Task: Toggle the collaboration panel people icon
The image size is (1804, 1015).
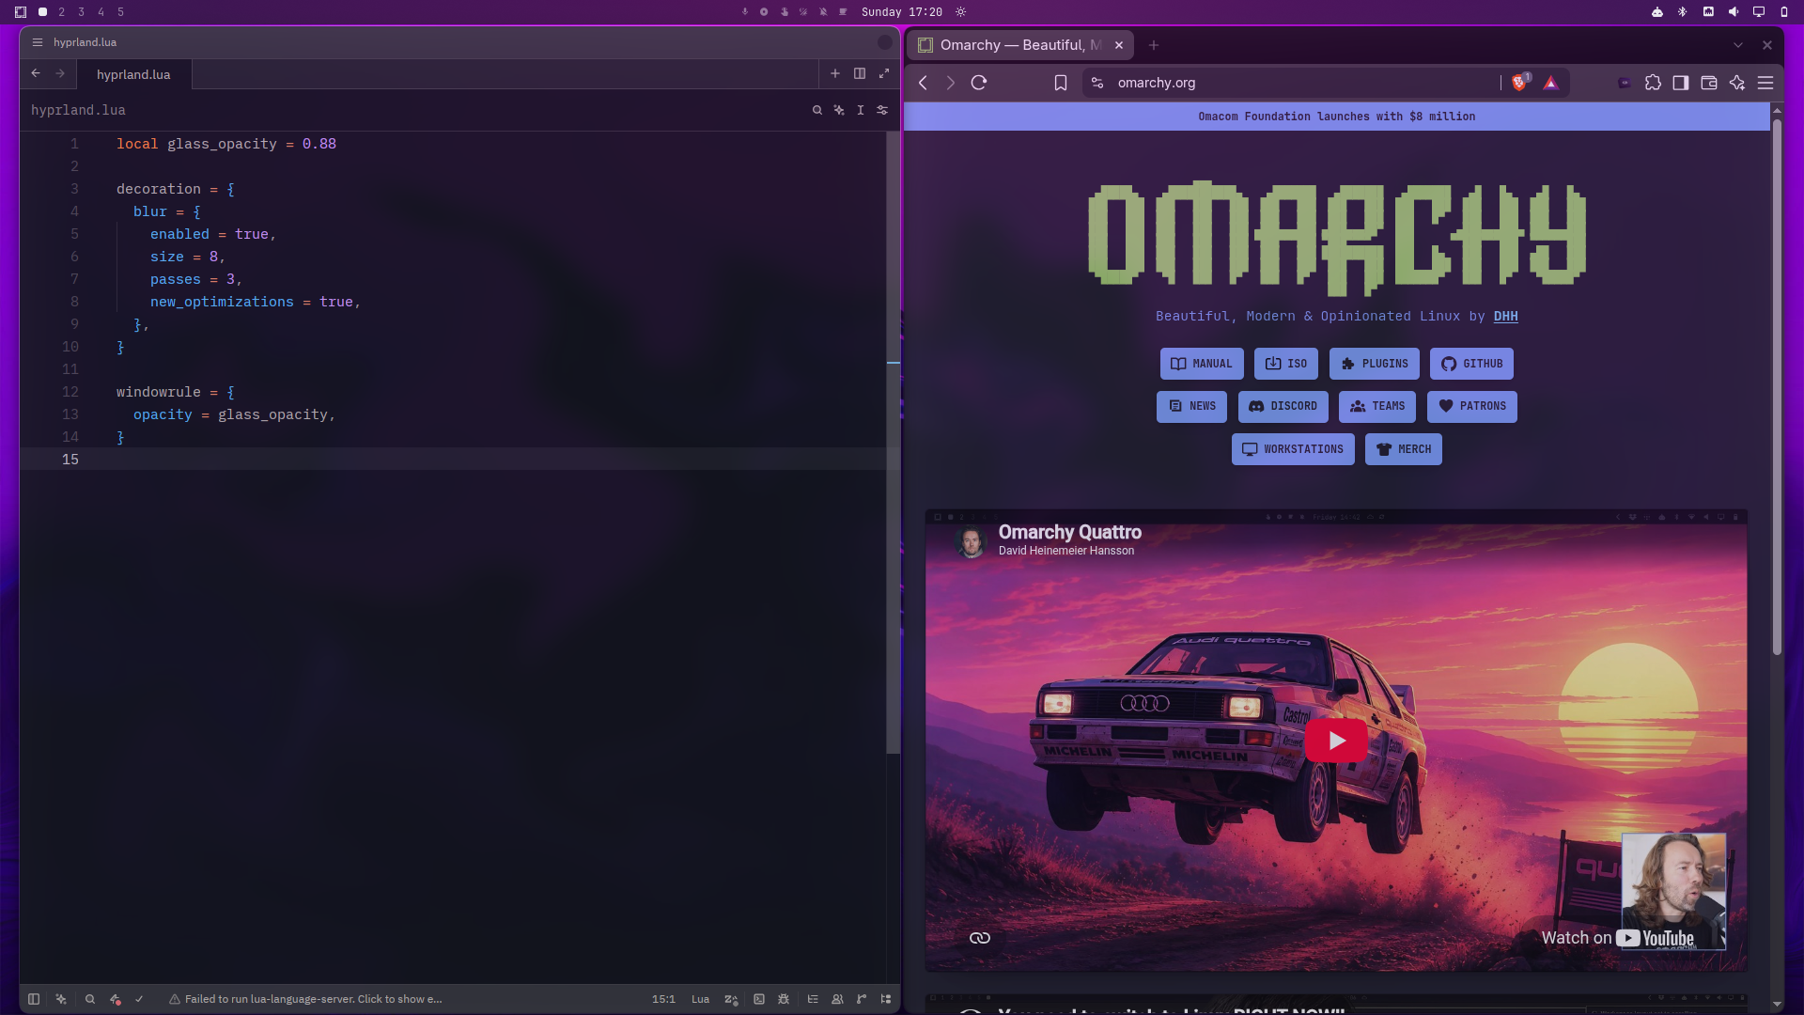Action: click(837, 999)
